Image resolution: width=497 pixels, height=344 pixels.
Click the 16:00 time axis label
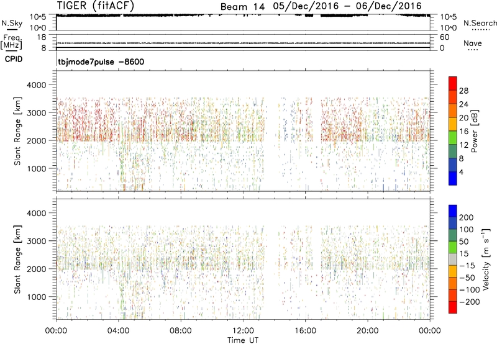(x=305, y=331)
